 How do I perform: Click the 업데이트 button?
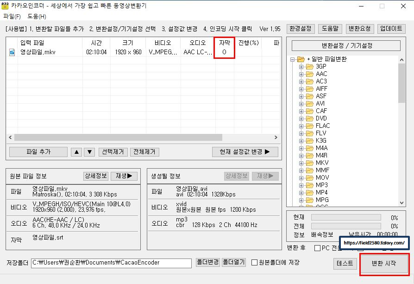391,29
